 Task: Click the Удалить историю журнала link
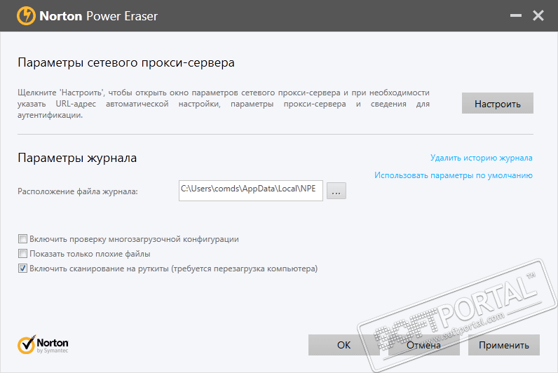point(481,158)
